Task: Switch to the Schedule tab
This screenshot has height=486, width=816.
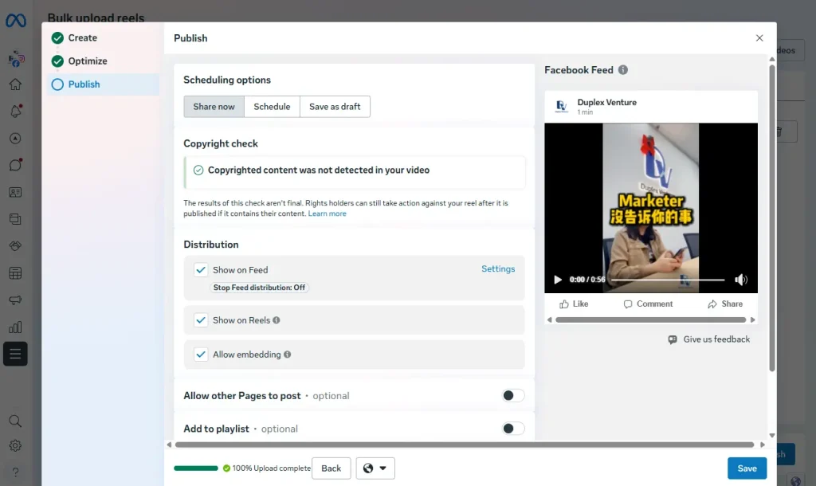Action: coord(272,106)
